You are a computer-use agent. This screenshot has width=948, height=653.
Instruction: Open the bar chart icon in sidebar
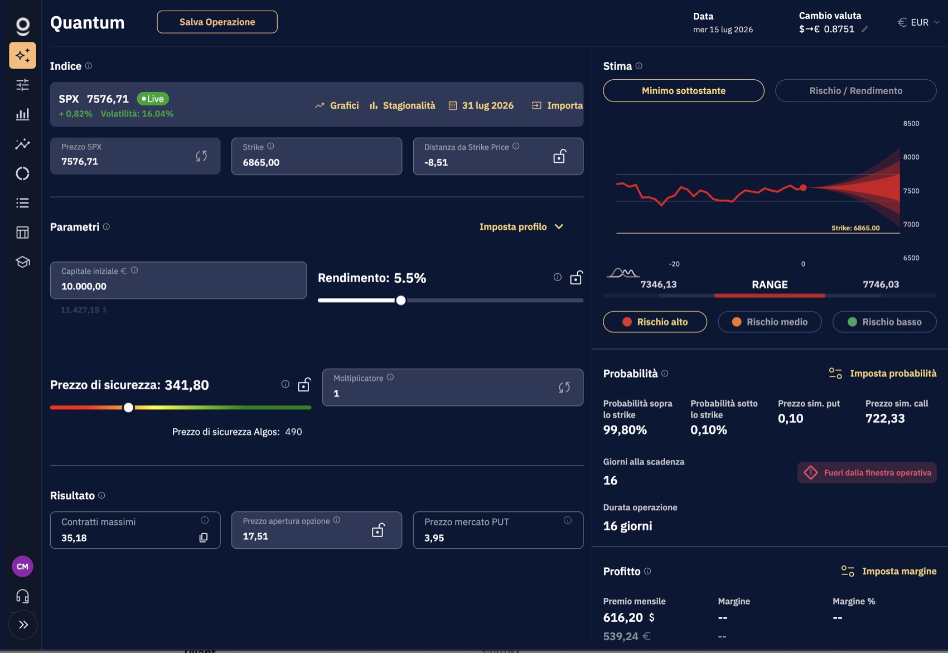click(22, 114)
